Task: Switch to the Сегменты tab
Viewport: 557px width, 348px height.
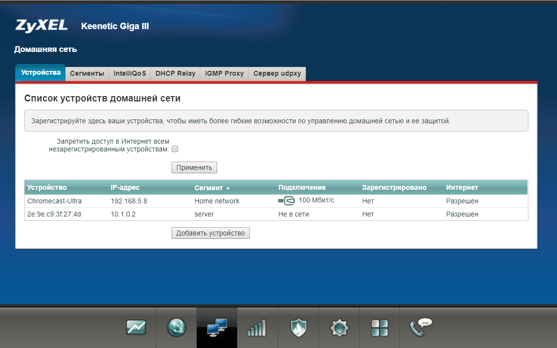Action: pos(87,74)
